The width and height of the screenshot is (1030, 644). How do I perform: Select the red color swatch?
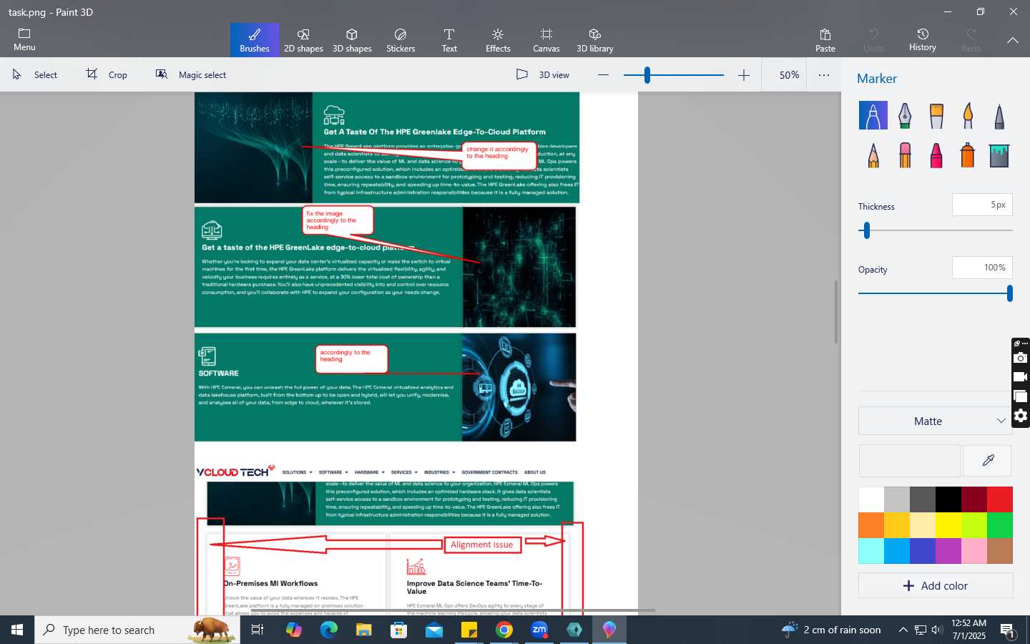[1000, 499]
